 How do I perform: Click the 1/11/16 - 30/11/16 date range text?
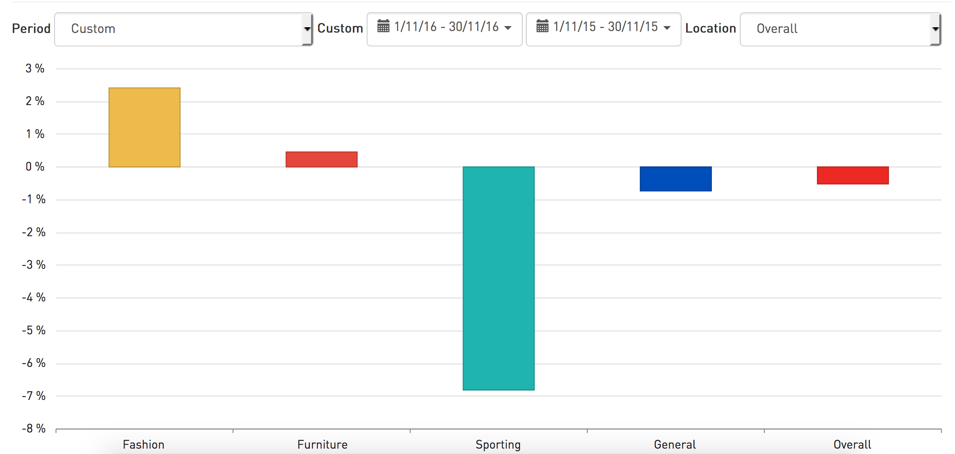click(446, 27)
